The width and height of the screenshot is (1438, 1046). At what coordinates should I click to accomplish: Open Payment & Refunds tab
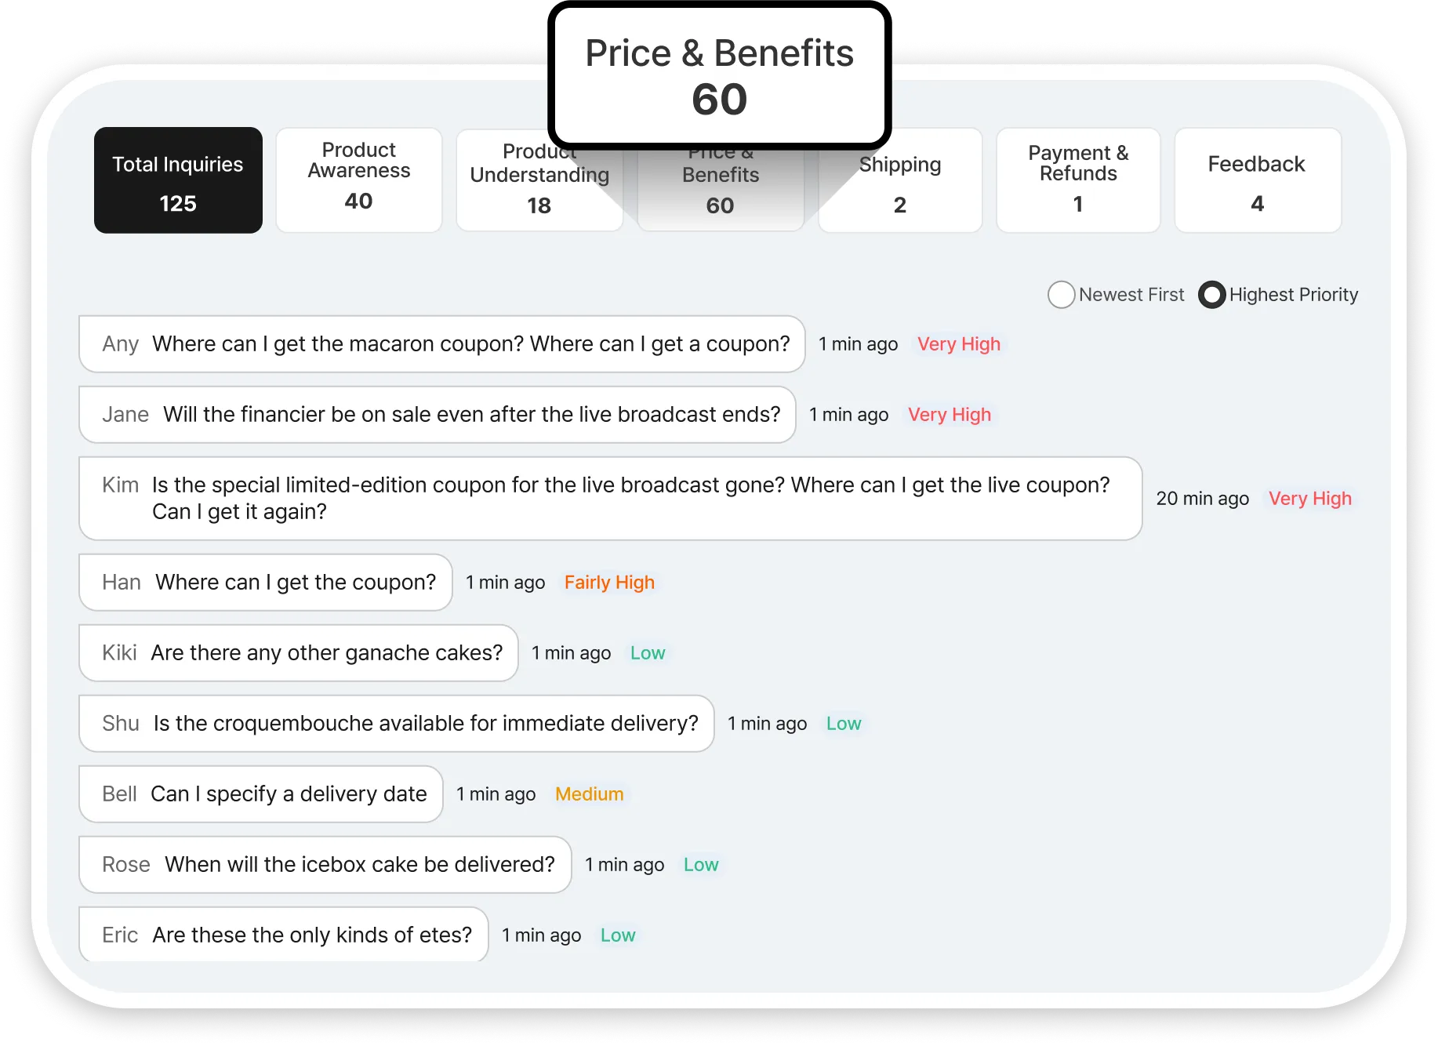[x=1078, y=180]
